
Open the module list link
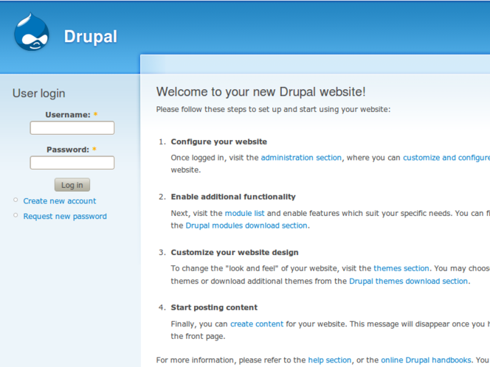pyautogui.click(x=244, y=213)
